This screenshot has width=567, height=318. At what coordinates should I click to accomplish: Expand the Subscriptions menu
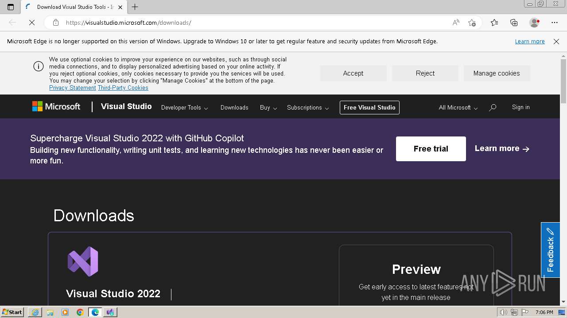tap(308, 107)
